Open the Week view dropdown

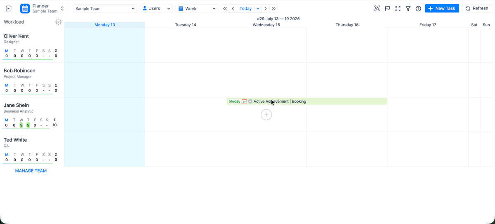click(x=197, y=8)
